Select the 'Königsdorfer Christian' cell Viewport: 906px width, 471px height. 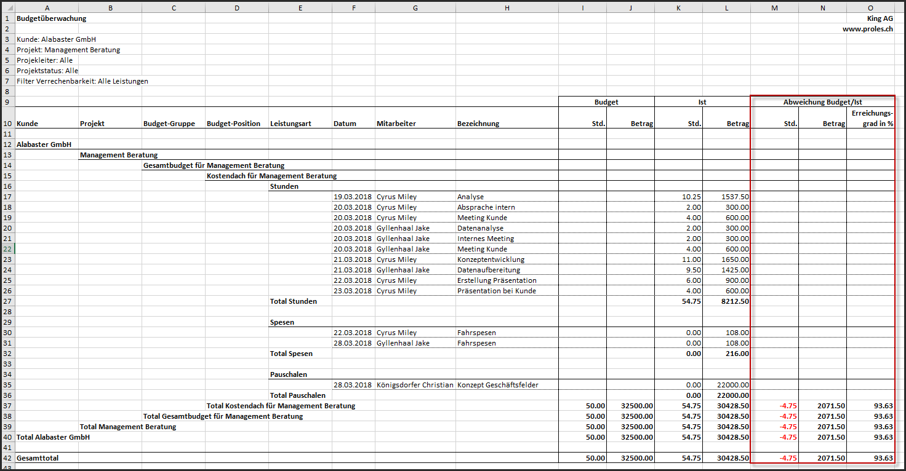point(414,385)
